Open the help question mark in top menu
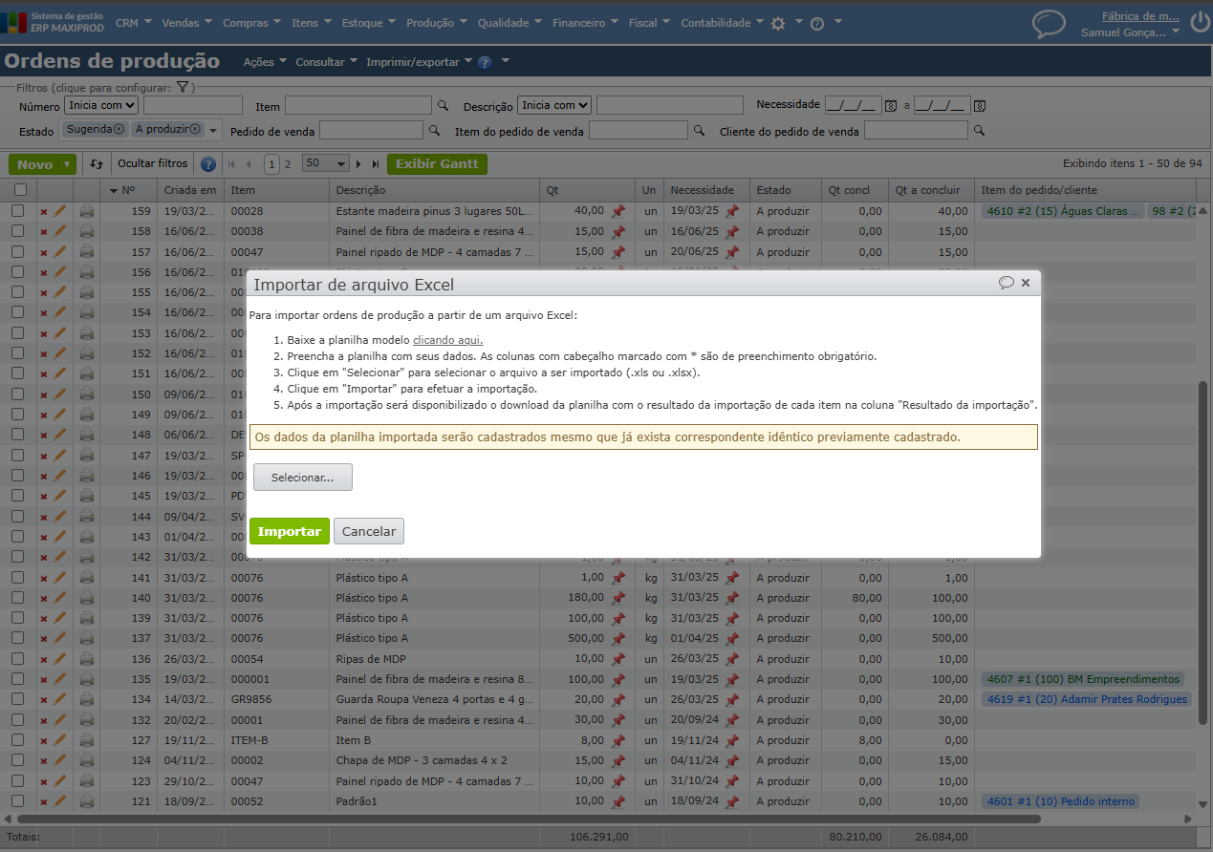The image size is (1213, 852). click(817, 24)
